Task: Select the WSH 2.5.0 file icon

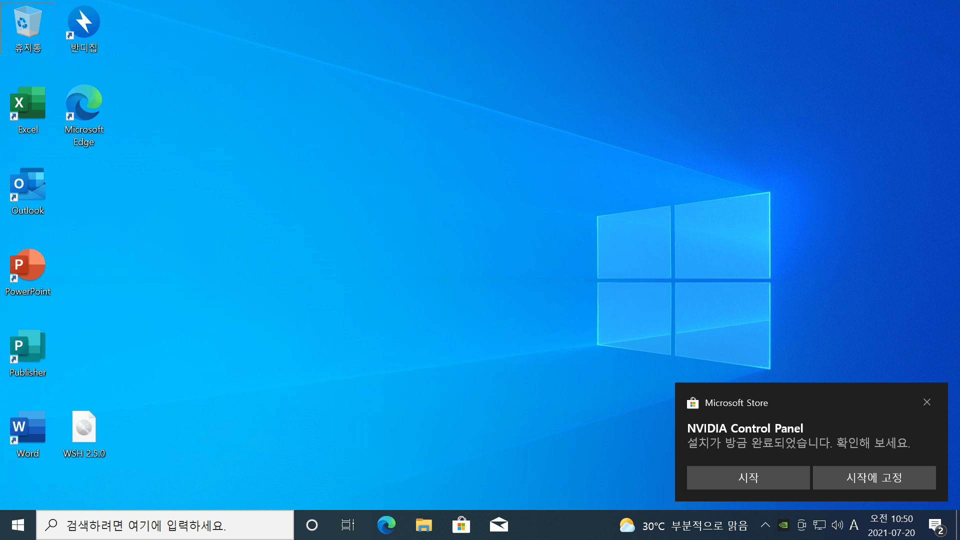Action: click(x=83, y=434)
